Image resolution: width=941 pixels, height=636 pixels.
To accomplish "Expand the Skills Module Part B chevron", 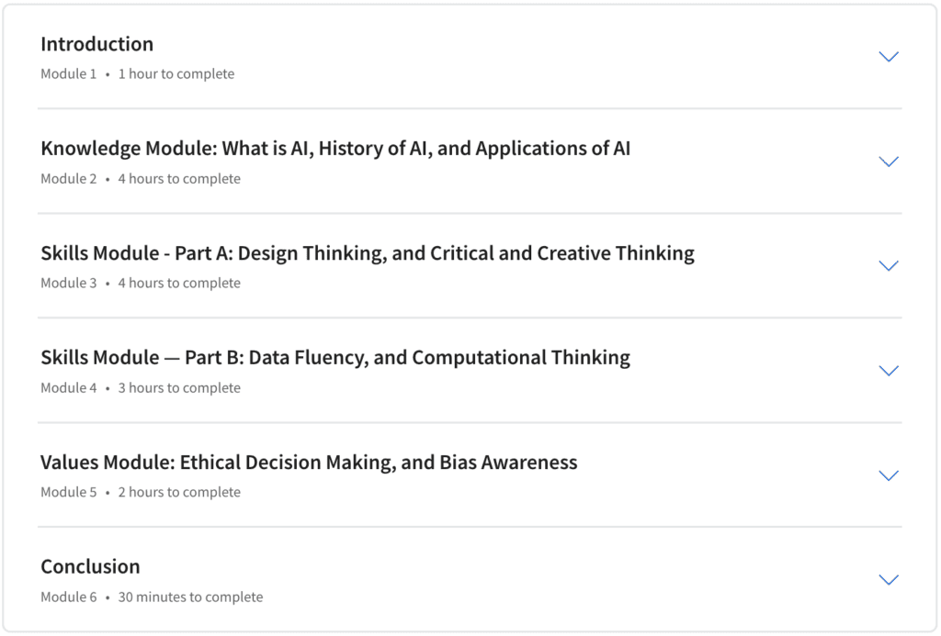I will pyautogui.click(x=888, y=371).
